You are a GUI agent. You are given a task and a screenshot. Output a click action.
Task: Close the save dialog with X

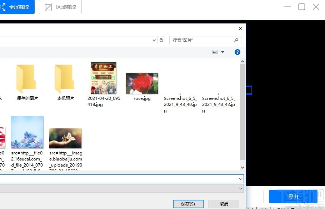pyautogui.click(x=240, y=29)
